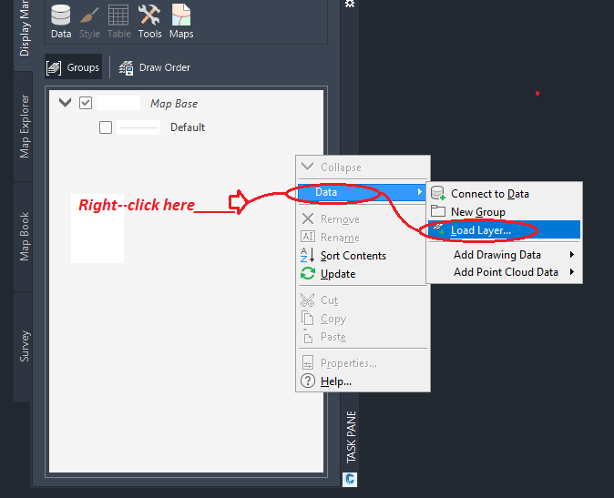Click the Paste clipboard icon
Viewport: 614px width, 498px height.
click(308, 336)
